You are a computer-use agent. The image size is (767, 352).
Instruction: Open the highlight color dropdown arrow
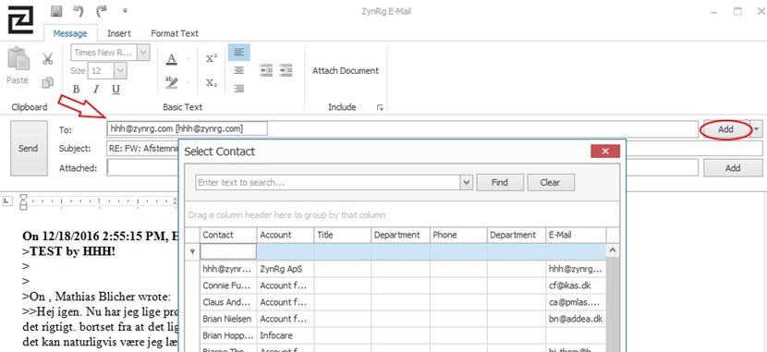tap(189, 82)
